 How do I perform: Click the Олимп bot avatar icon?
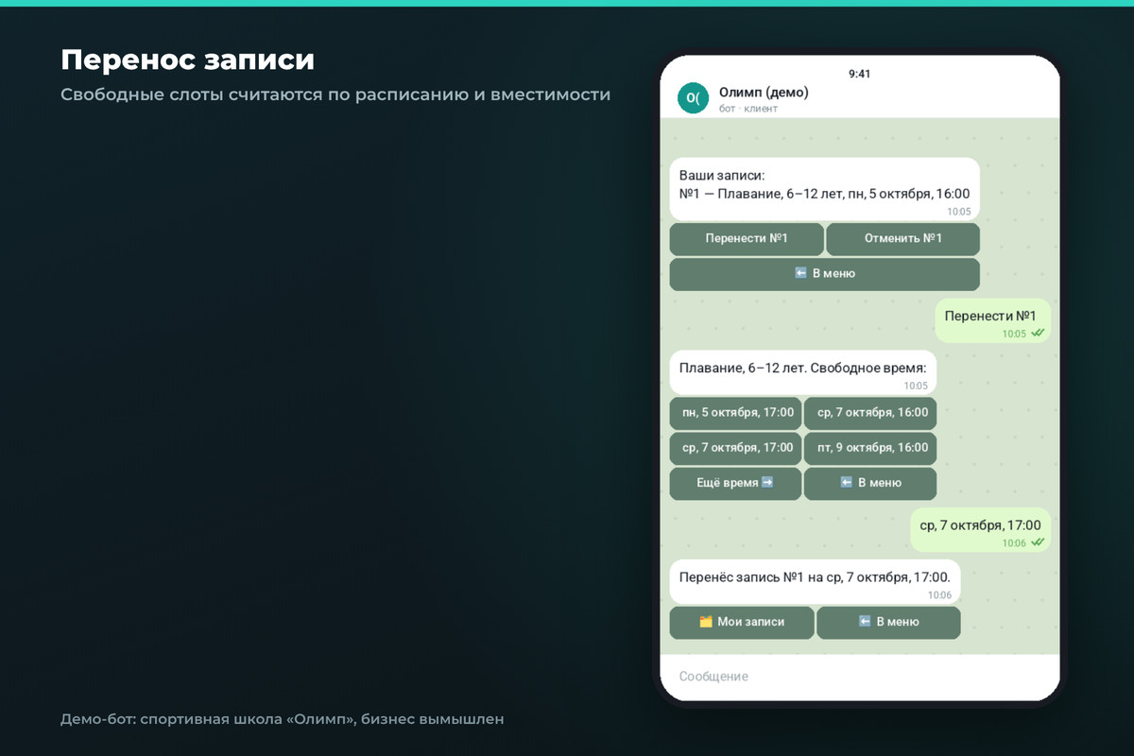coord(693,98)
